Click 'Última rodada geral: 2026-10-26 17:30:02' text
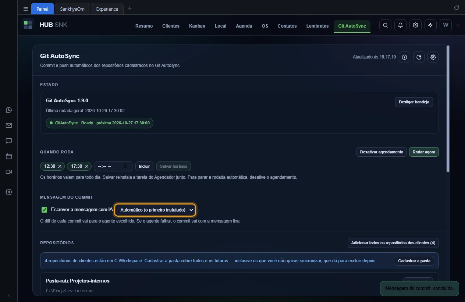This screenshot has width=465, height=302. tap(85, 110)
